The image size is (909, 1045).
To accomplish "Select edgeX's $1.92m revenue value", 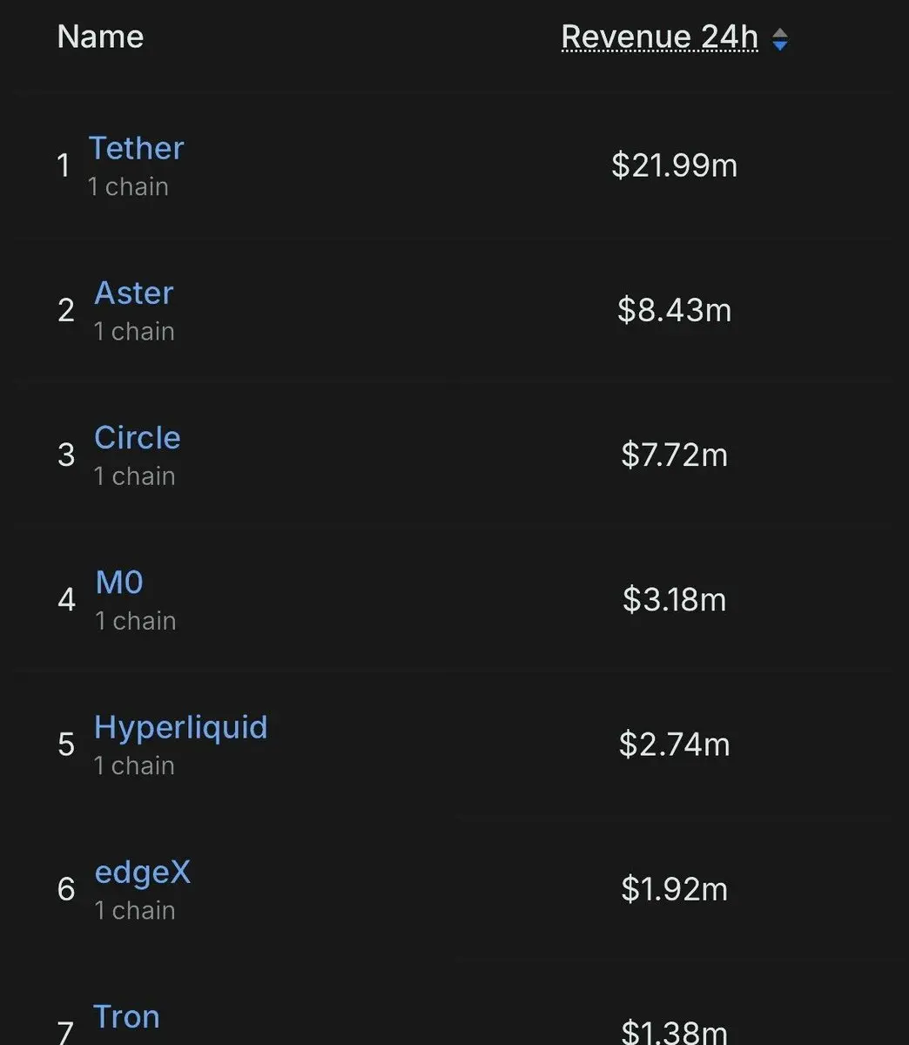I will click(674, 888).
